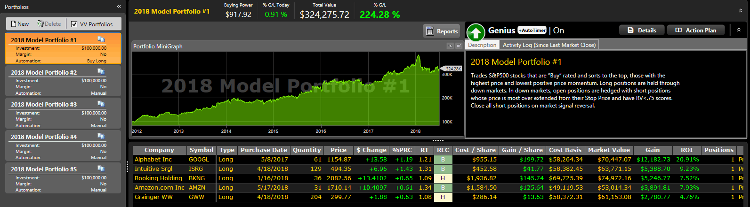The width and height of the screenshot is (750, 207).
Task: Click the Action Plan button
Action: pos(696,30)
